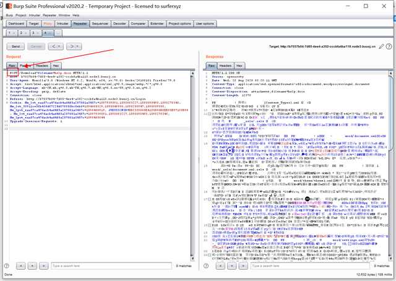Screen dimensions: 396x281
Task: Close Repeater tab 4 with its x
Action: pyautogui.click(x=50, y=33)
